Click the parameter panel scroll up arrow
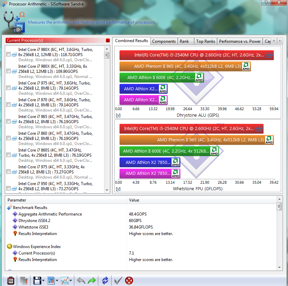This screenshot has height=286, width=288. tap(279, 199)
